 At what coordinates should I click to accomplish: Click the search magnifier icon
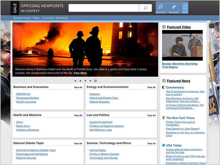click(146, 8)
